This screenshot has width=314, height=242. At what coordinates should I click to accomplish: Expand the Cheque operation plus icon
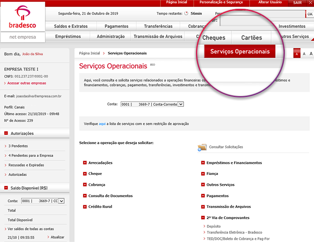tap(85, 174)
